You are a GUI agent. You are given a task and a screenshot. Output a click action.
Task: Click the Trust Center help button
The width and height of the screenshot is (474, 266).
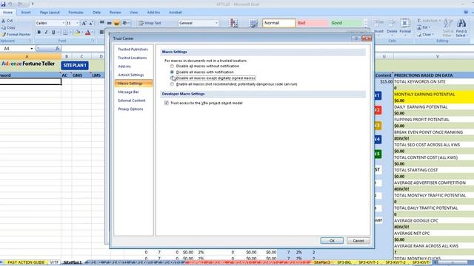tap(356, 38)
